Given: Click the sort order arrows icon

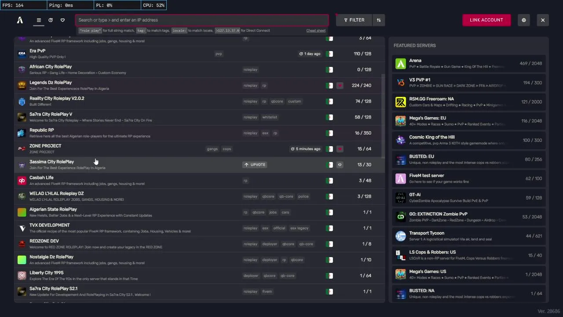Looking at the screenshot, I should click(x=378, y=20).
